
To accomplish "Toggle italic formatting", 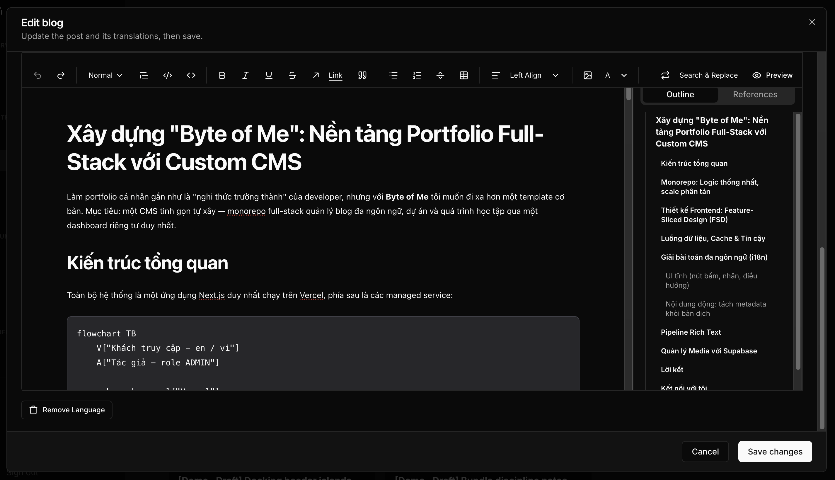I will click(245, 75).
